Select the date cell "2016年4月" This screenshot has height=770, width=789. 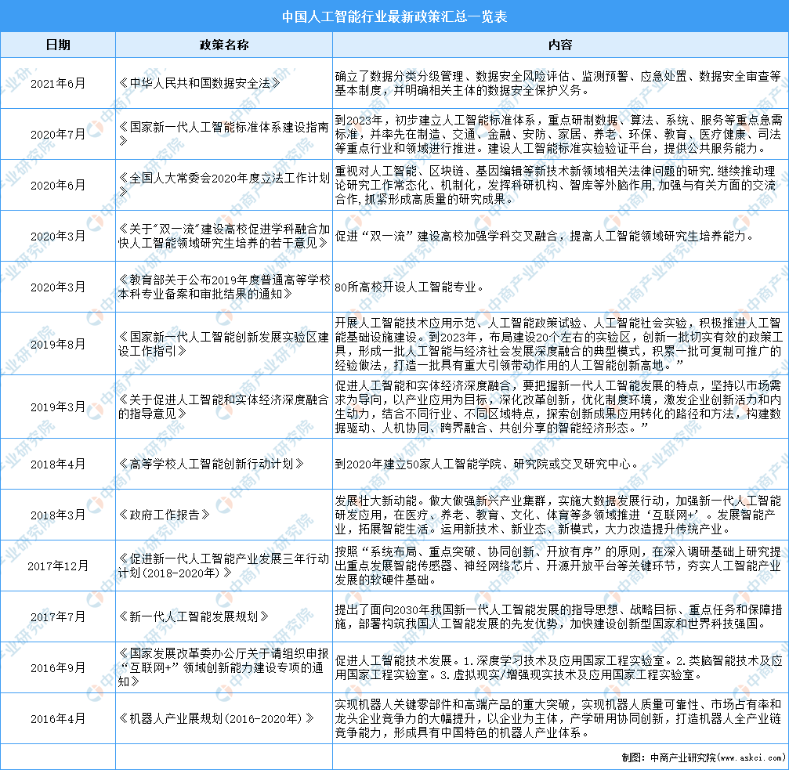(58, 719)
